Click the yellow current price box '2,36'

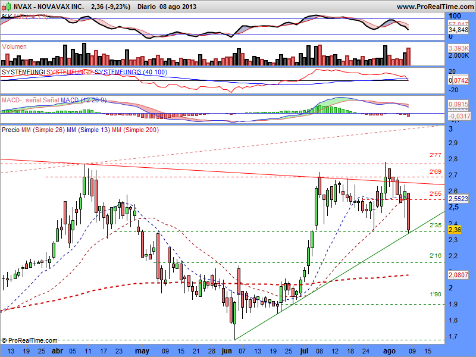coord(455,230)
